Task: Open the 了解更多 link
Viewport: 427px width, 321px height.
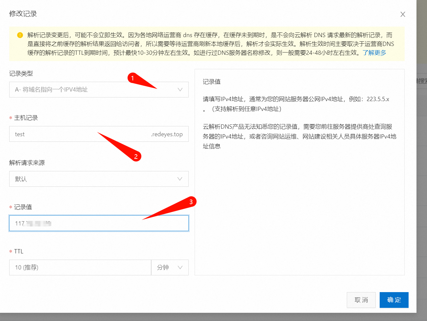Action: (374, 53)
